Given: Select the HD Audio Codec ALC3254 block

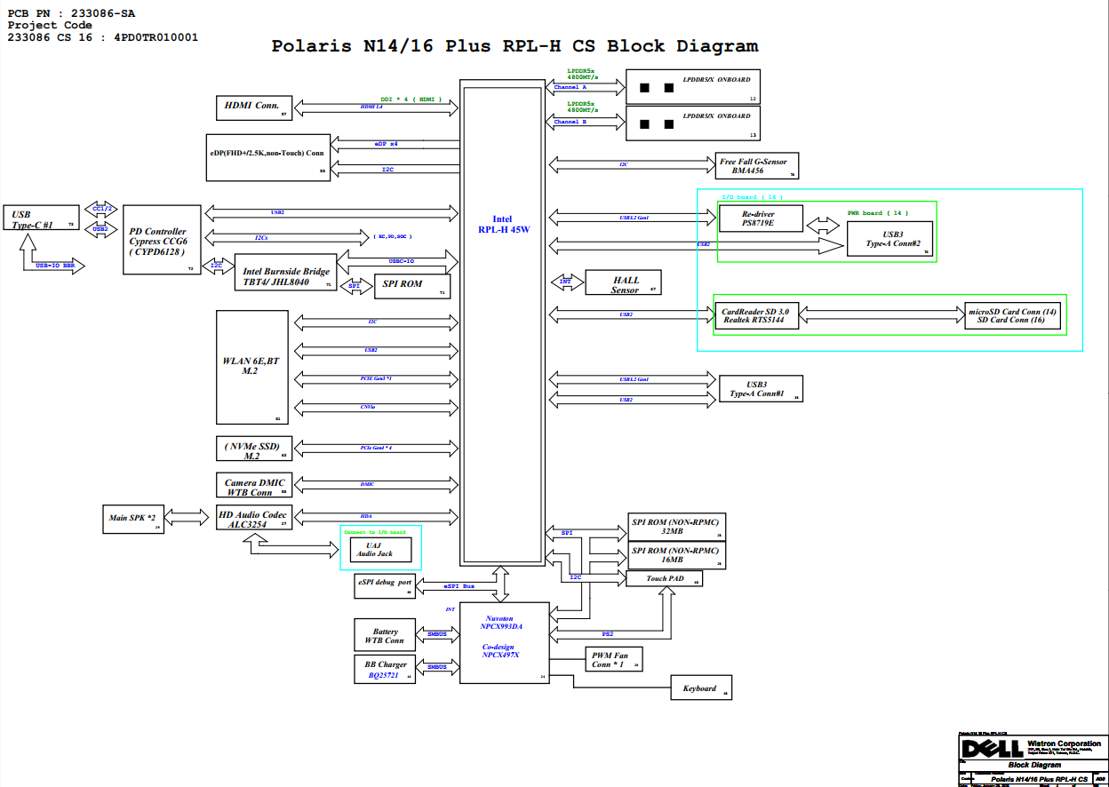Looking at the screenshot, I should [x=254, y=519].
